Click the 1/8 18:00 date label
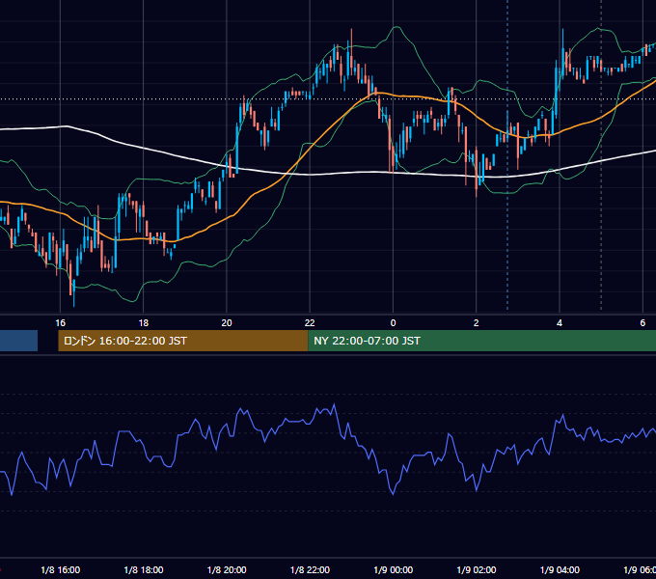 tap(144, 569)
